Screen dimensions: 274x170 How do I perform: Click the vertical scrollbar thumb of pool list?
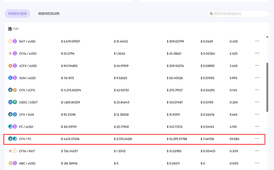click(267, 87)
